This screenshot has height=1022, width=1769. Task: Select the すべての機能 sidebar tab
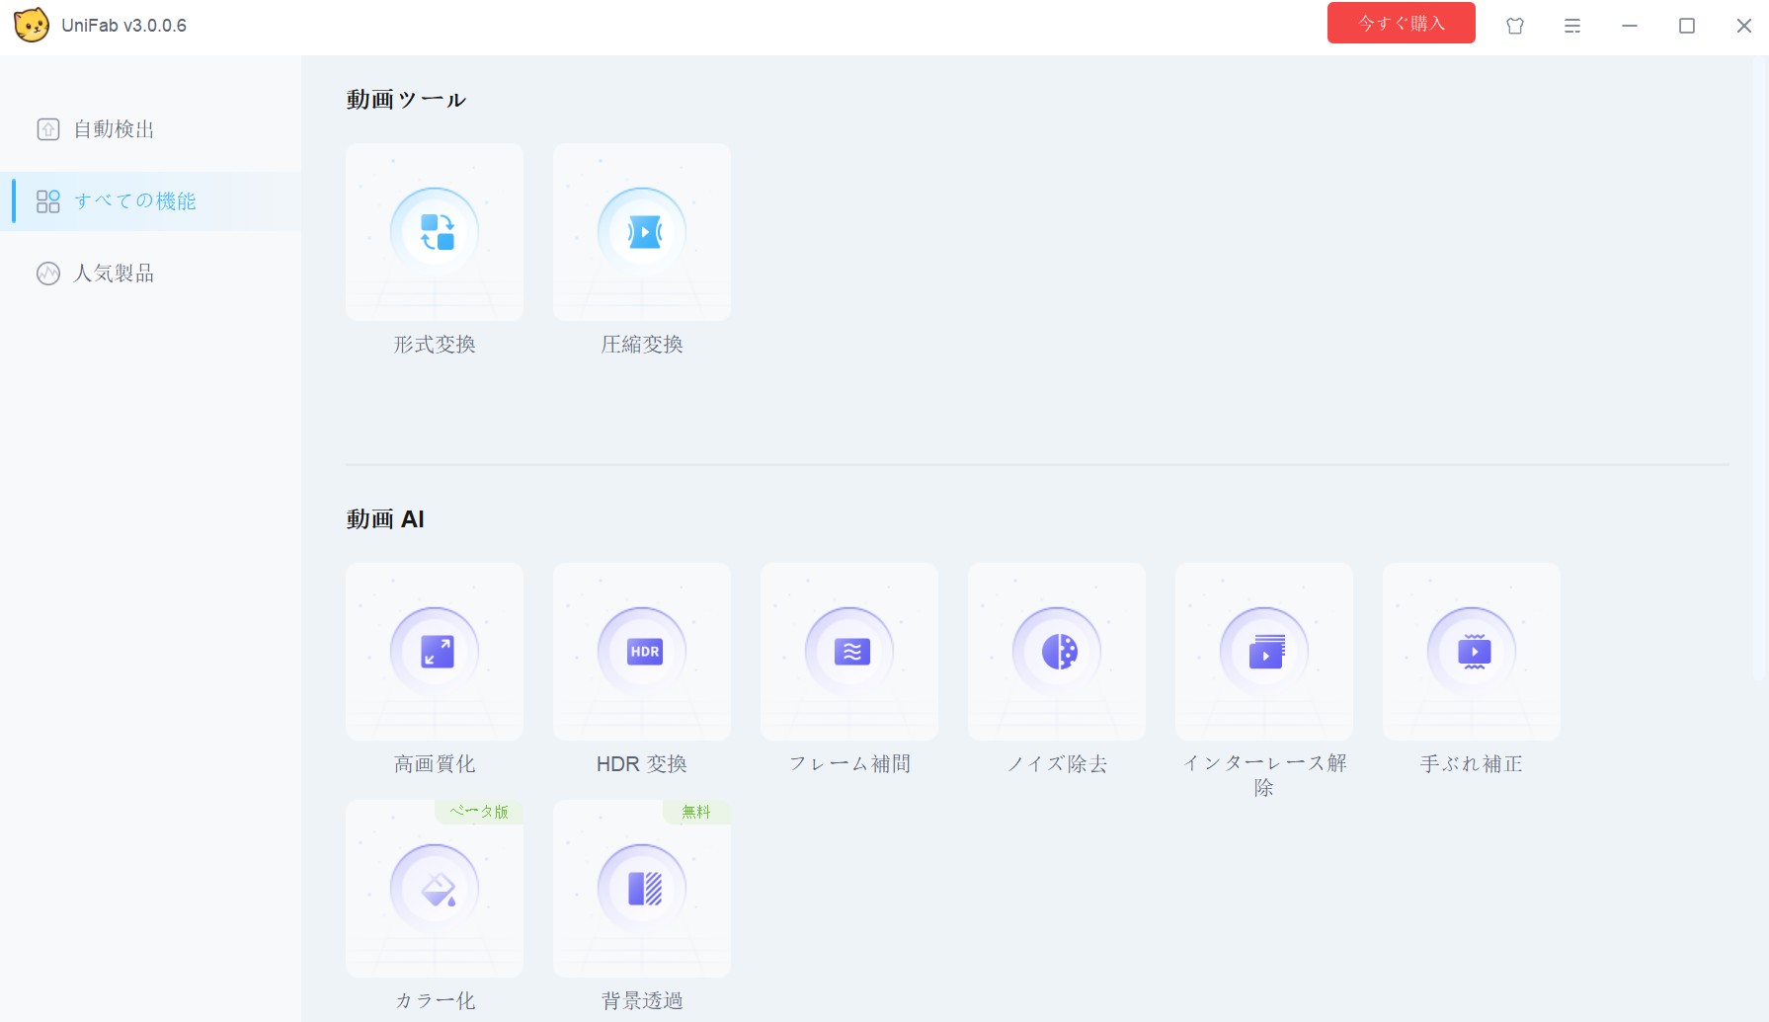[x=150, y=201]
